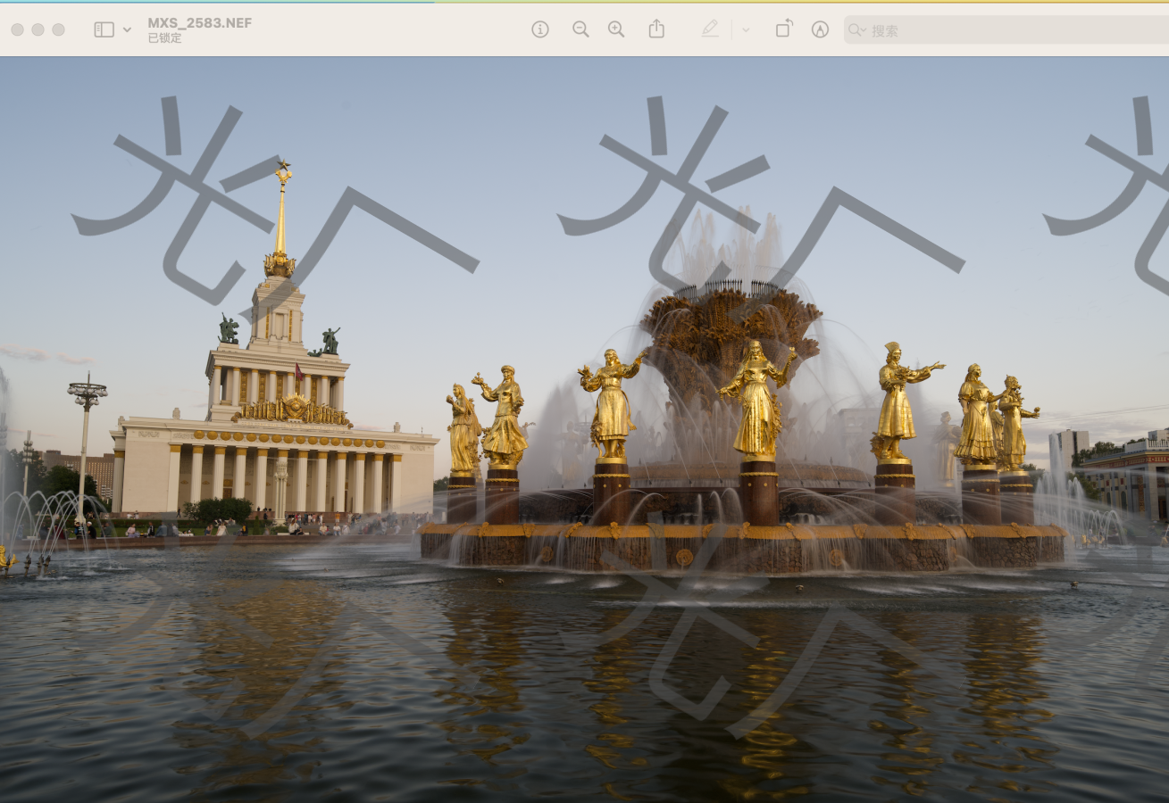Show the image inspector info

click(x=540, y=29)
